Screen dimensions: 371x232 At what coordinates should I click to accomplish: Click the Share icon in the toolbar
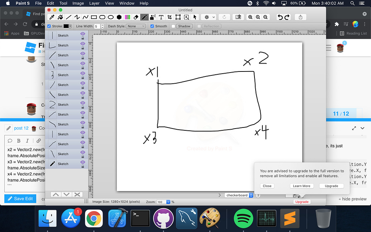click(x=300, y=17)
